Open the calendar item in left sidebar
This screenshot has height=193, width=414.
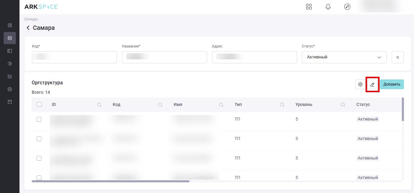click(x=10, y=102)
